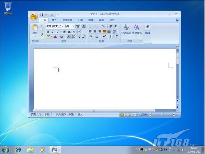Open the Paragraph dialog launcher
Viewport: 205px width, 154px height.
[118, 41]
